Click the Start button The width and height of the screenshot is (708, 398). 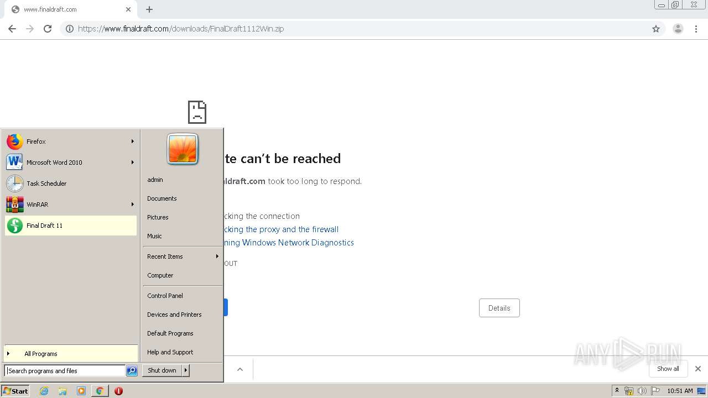pos(15,391)
